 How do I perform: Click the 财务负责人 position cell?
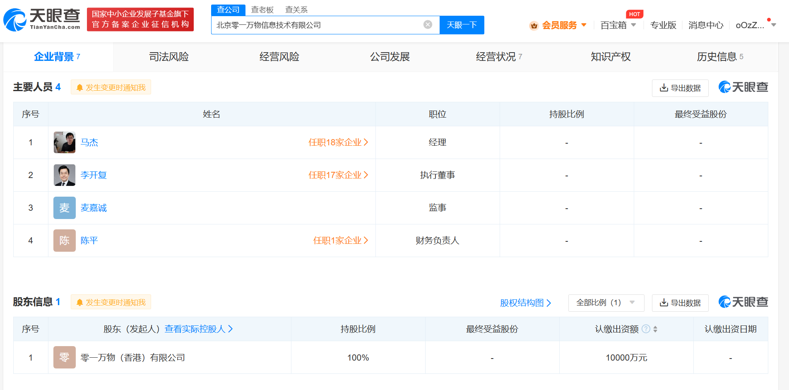pos(438,241)
